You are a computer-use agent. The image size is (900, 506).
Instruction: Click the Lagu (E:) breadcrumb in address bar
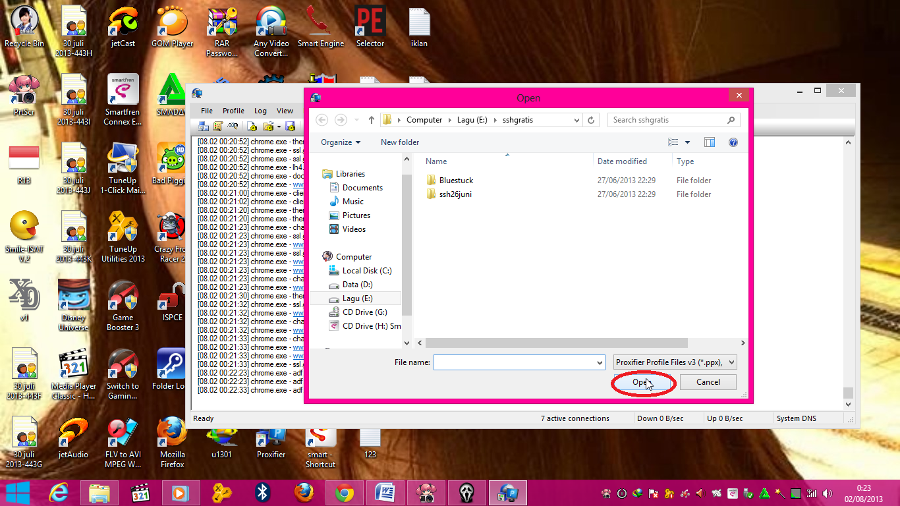click(473, 120)
